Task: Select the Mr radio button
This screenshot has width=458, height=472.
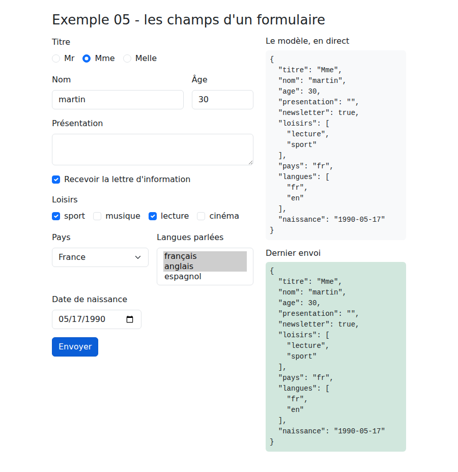Action: pos(56,58)
